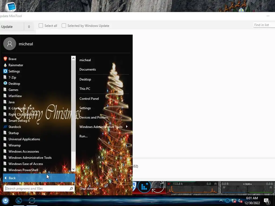Expand Windows Administrative Tools submenu arrow
275x206 pixels.
(127, 127)
